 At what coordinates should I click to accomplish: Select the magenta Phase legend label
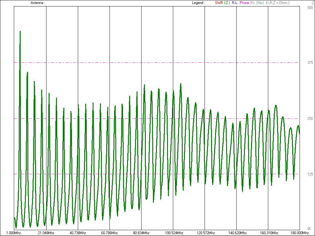pyautogui.click(x=244, y=3)
